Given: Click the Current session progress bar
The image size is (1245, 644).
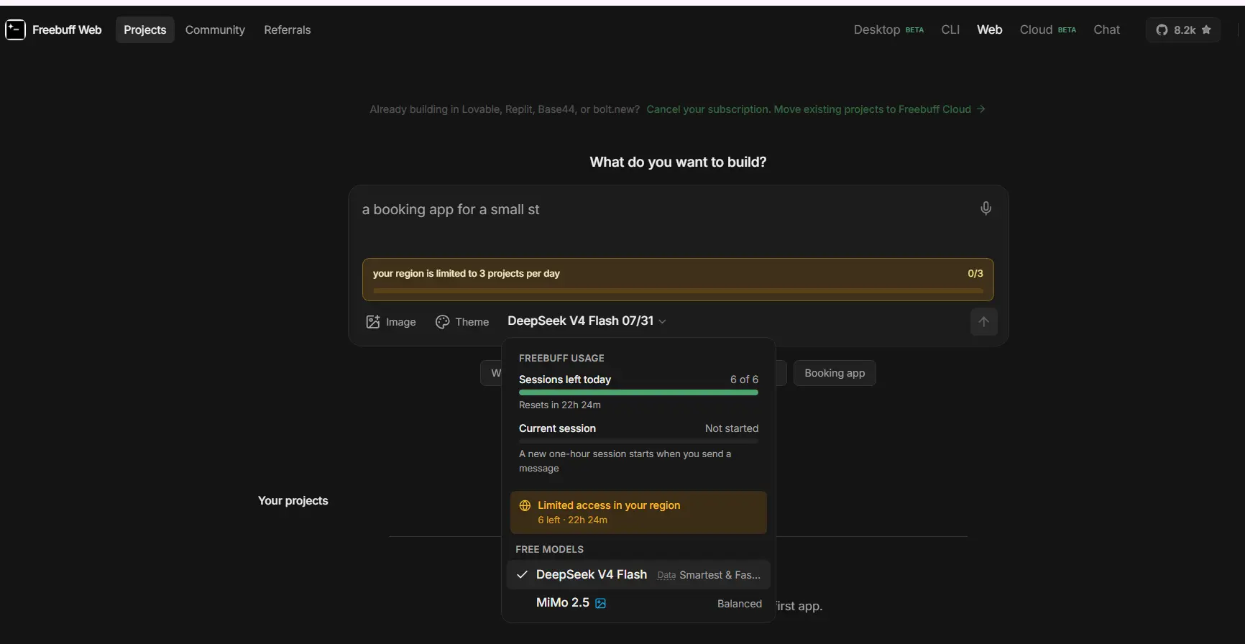Looking at the screenshot, I should coord(638,441).
